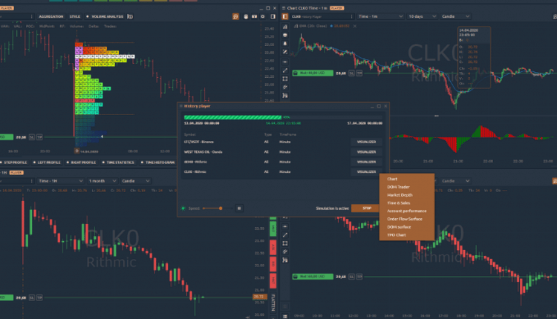Click the red MKT sell button in order panel
This screenshot has width=557, height=319.
coord(273,280)
